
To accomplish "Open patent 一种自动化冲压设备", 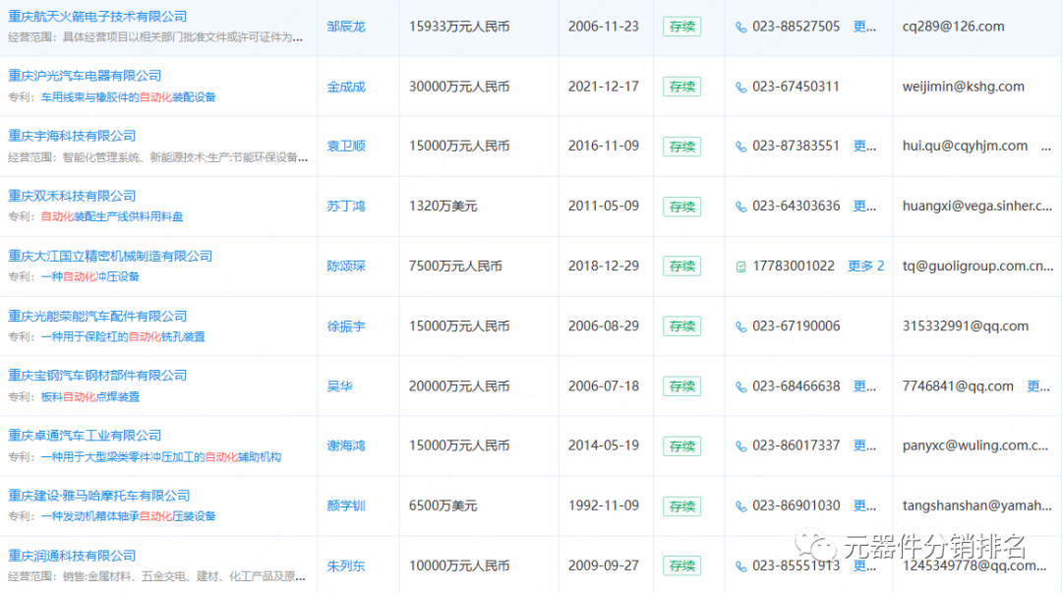I will tap(90, 276).
